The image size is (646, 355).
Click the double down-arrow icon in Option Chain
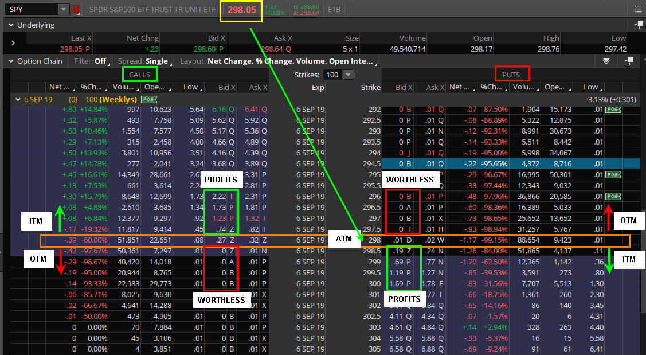(606, 61)
